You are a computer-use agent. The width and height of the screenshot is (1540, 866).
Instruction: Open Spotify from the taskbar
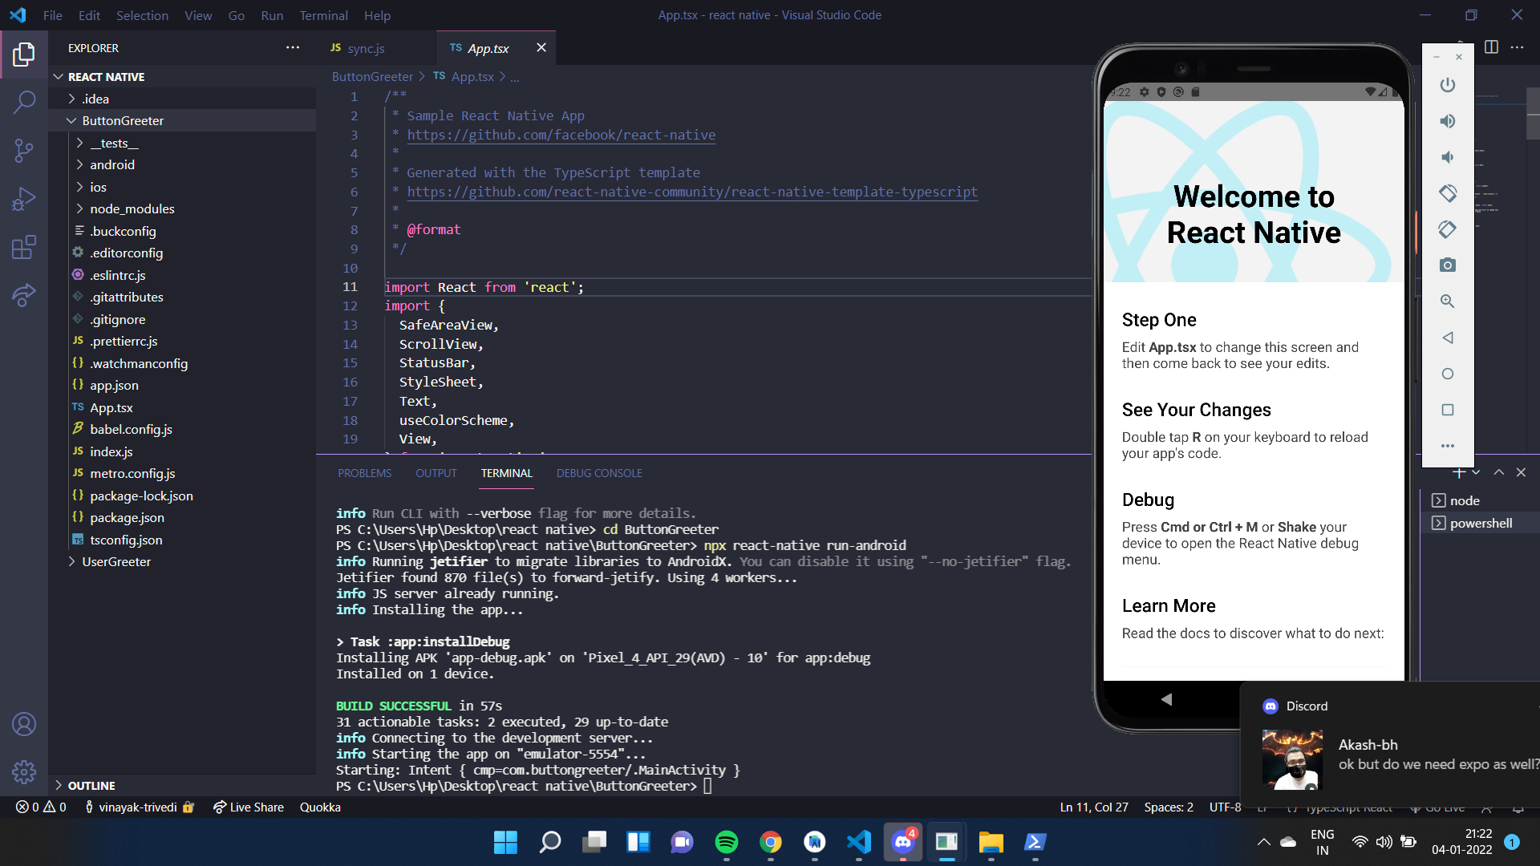coord(726,842)
